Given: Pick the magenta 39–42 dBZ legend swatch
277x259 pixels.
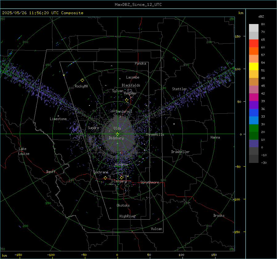Looking at the screenshot, I should pos(254,97).
